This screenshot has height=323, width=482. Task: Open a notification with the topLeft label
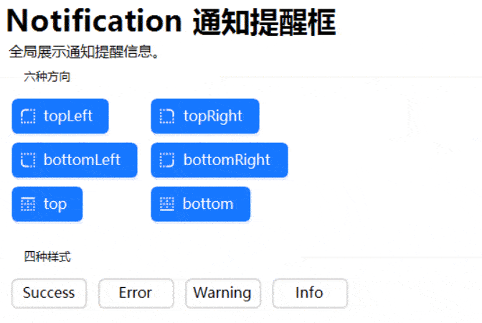[x=68, y=116]
